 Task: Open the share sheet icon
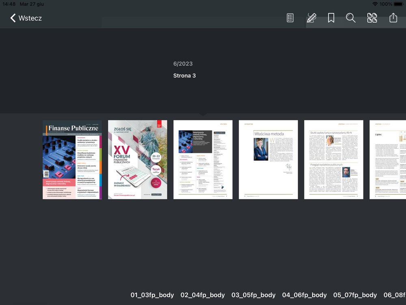pyautogui.click(x=393, y=18)
